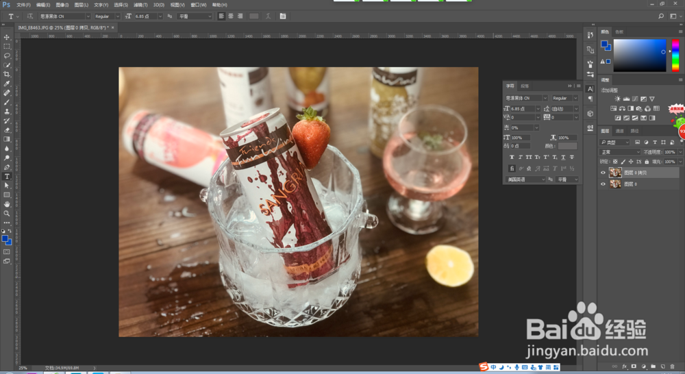The height and width of the screenshot is (374, 685).
Task: Add a Curves adjustment
Action: click(635, 99)
